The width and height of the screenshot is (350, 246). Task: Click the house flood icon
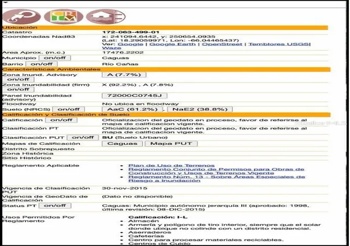pyautogui.click(x=106, y=16)
